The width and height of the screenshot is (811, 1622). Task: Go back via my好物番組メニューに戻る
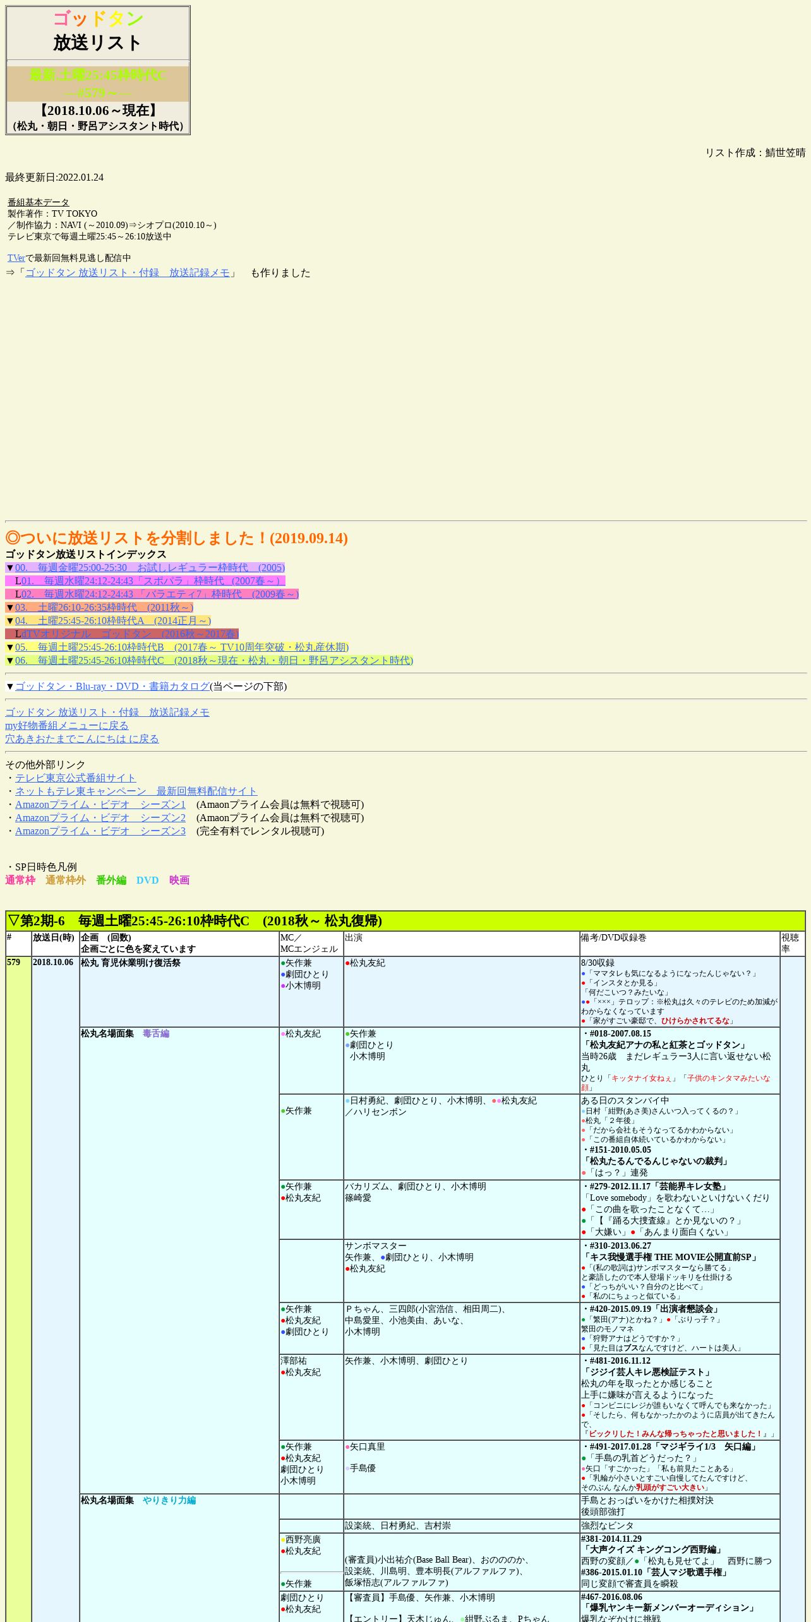click(67, 726)
